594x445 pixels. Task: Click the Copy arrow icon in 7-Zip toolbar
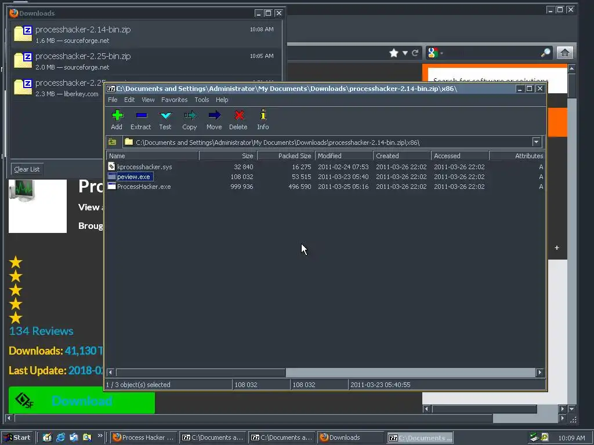(190, 115)
